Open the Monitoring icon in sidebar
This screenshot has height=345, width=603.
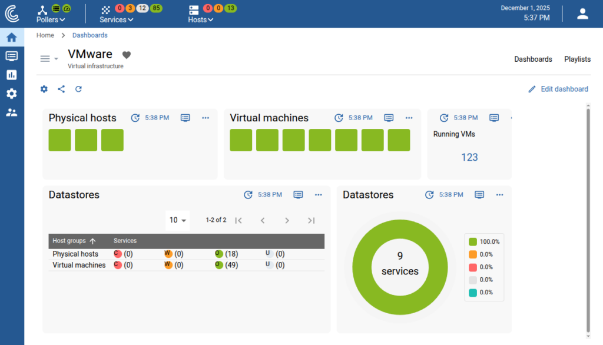click(12, 56)
